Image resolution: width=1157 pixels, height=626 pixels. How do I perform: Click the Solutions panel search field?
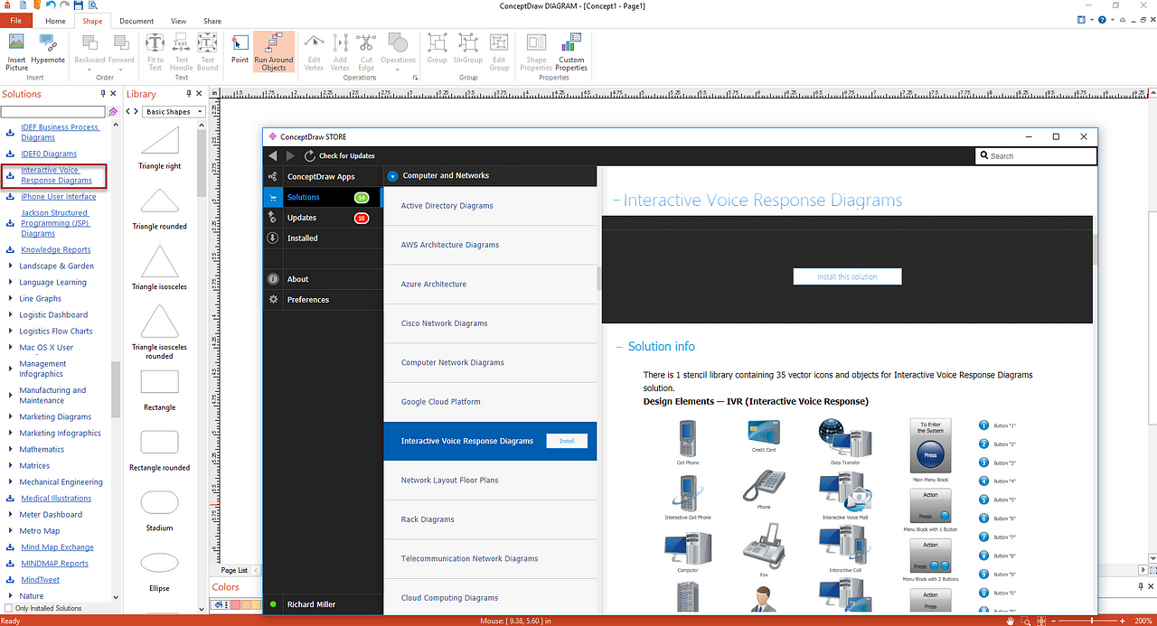coord(53,112)
